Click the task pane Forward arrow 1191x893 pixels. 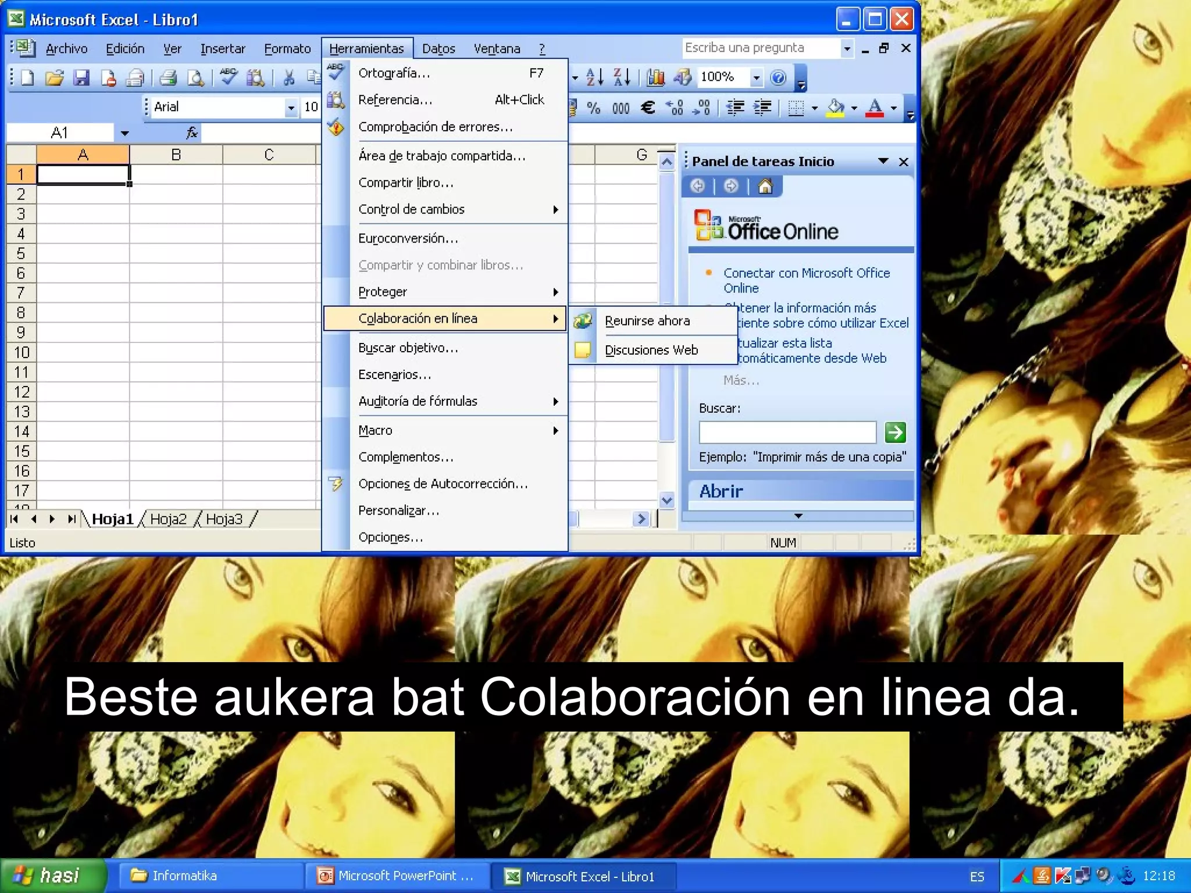coord(731,186)
